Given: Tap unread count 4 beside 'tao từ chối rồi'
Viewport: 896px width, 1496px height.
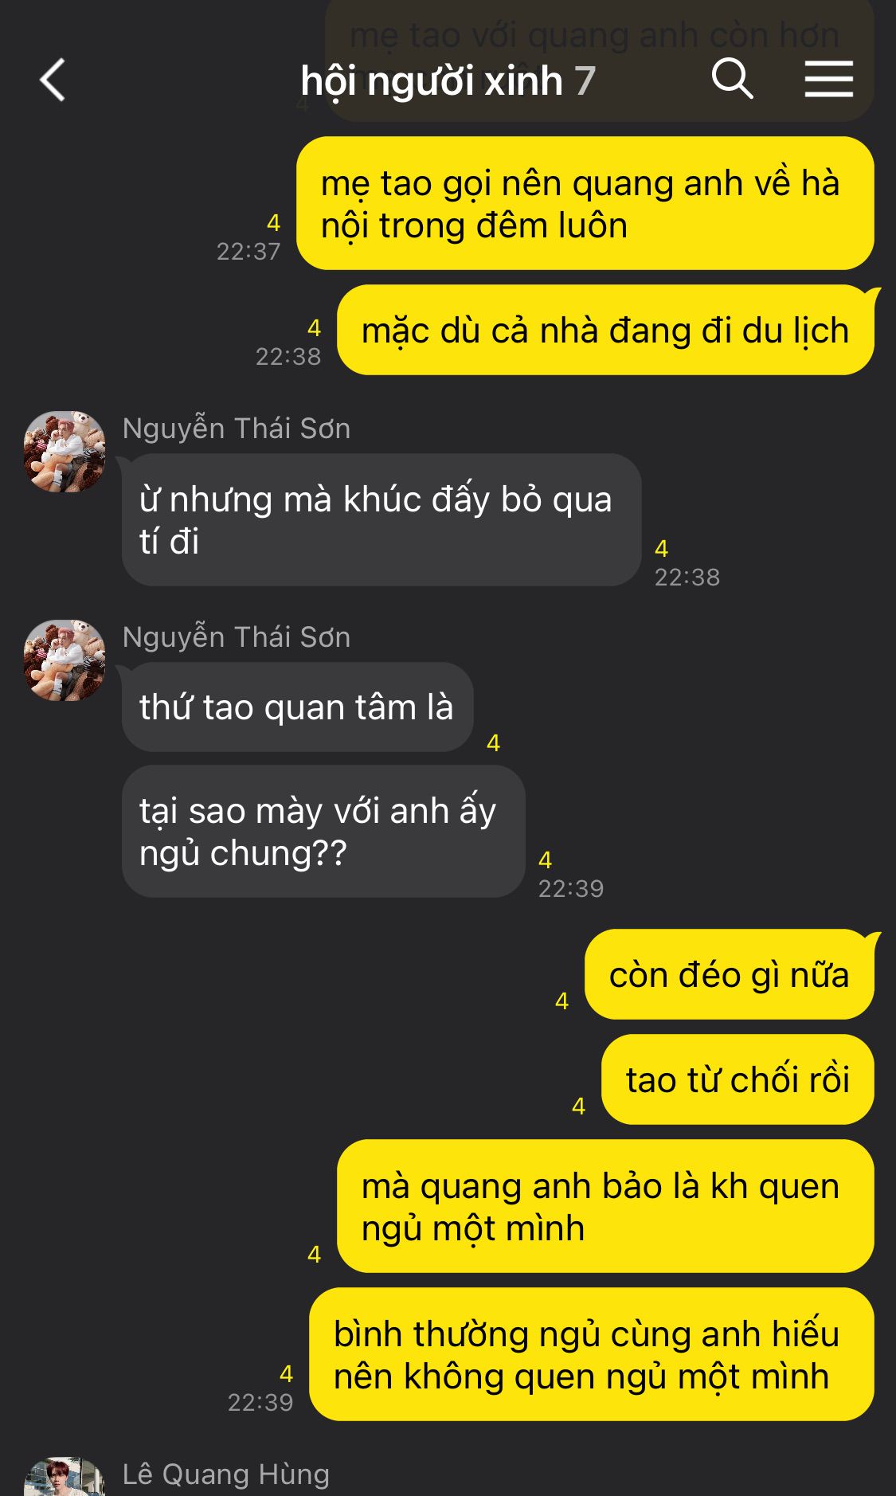Looking at the screenshot, I should click(x=579, y=1106).
